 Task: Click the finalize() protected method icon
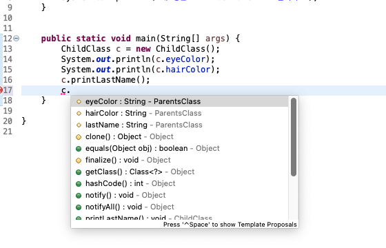tap(79, 161)
